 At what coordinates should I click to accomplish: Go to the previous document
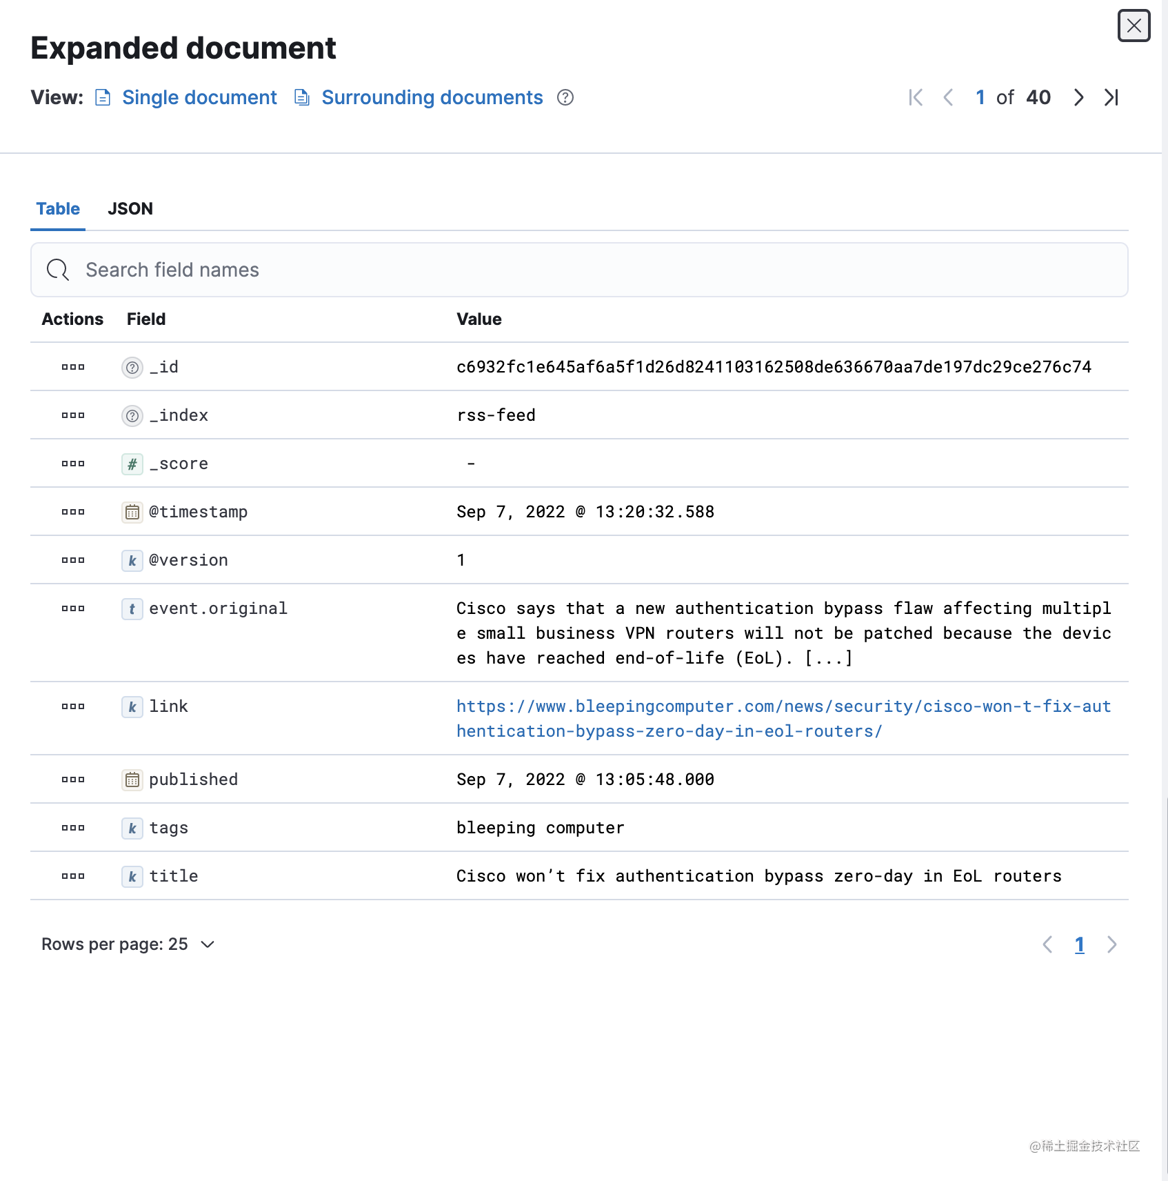point(948,97)
